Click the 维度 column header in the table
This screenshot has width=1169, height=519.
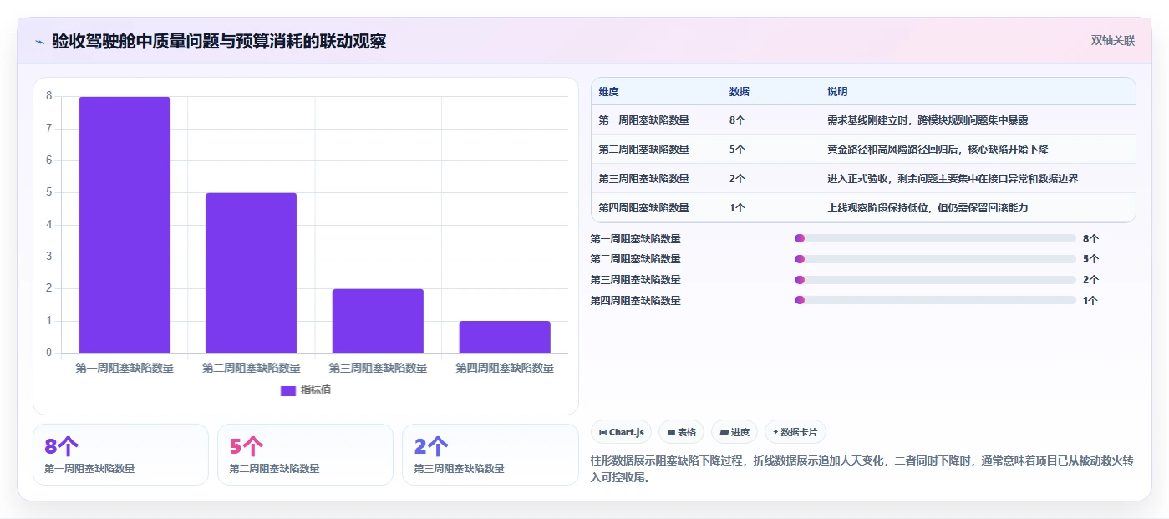(609, 92)
